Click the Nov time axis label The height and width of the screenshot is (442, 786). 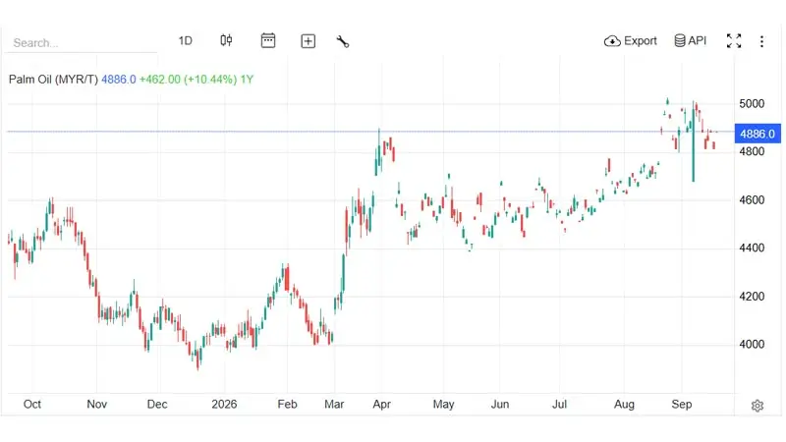pyautogui.click(x=96, y=404)
